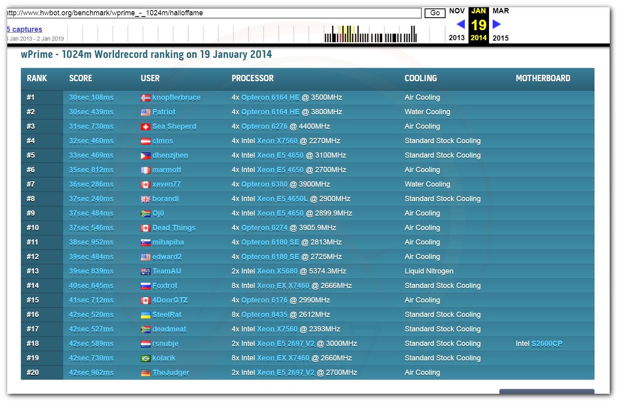Click the Norway flag beside knopflerbruce

145,98
